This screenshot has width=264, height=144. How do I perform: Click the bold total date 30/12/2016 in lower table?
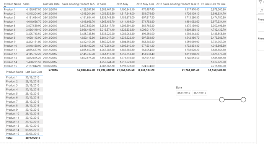[x=33, y=138]
